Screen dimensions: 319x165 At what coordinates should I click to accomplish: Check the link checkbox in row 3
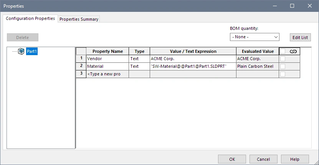[283, 74]
